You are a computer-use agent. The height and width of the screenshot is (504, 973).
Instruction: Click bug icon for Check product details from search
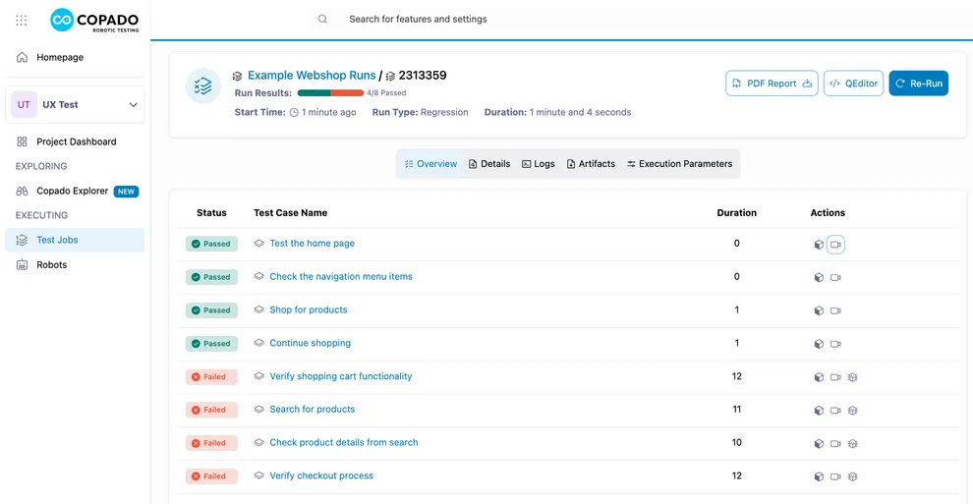852,444
